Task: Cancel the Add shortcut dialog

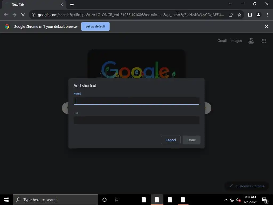Action: pyautogui.click(x=171, y=140)
